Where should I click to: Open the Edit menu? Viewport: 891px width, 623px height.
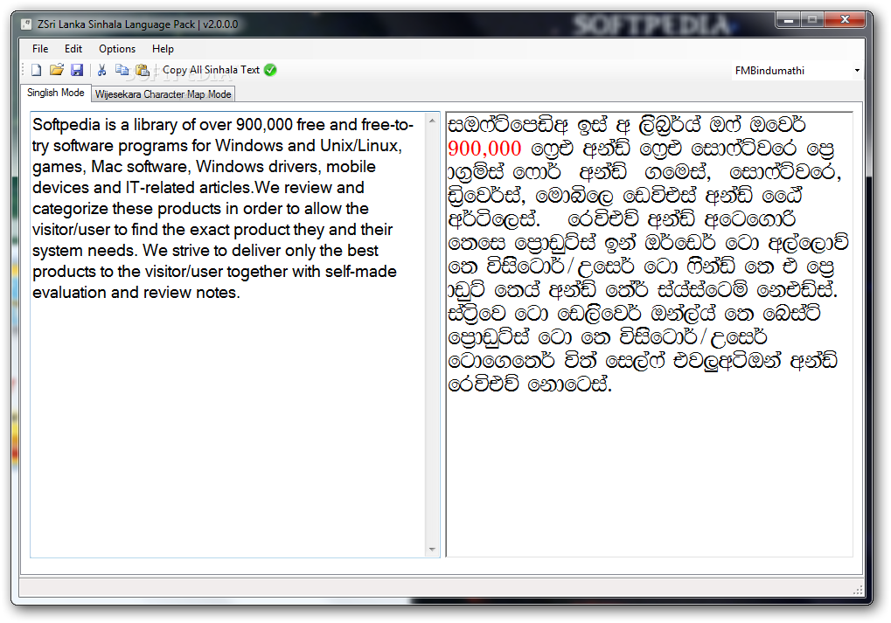pyautogui.click(x=73, y=49)
